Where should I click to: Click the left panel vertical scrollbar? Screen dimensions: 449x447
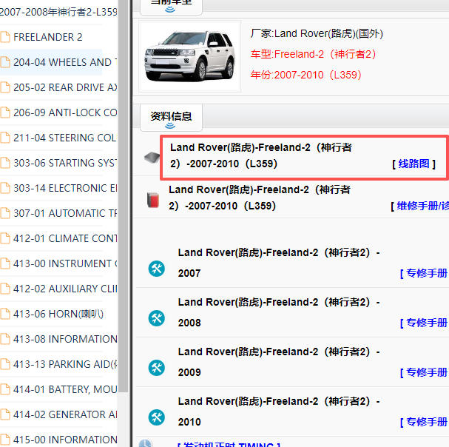click(123, 195)
